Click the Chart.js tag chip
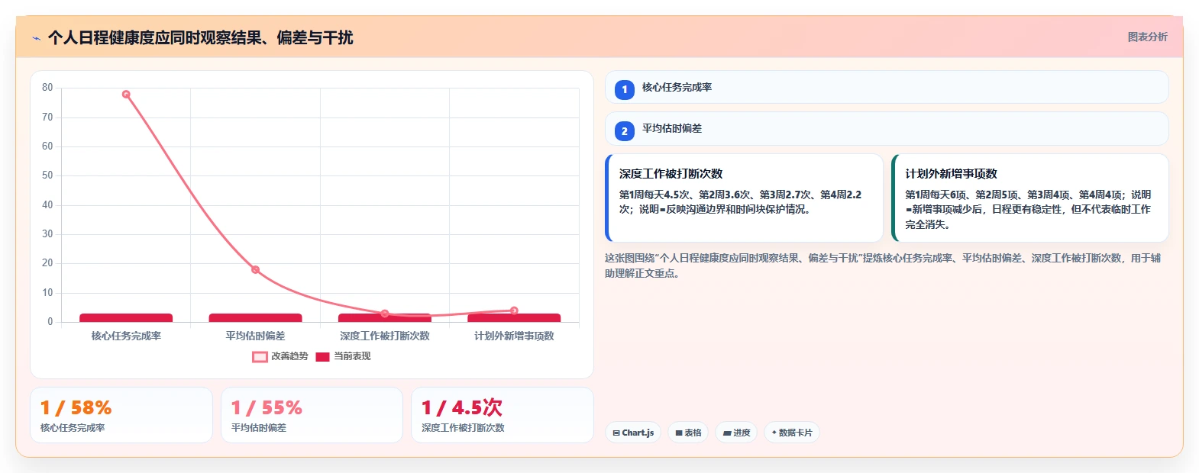The image size is (1199, 473). pos(633,433)
